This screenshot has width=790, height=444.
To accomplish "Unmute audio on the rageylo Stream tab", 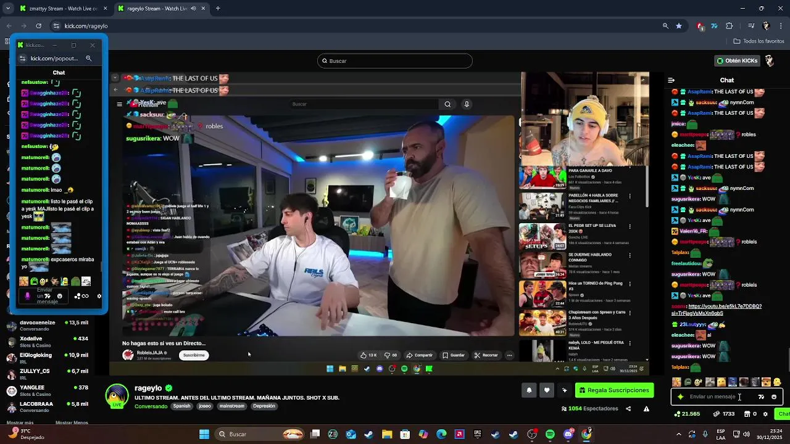I will [194, 9].
